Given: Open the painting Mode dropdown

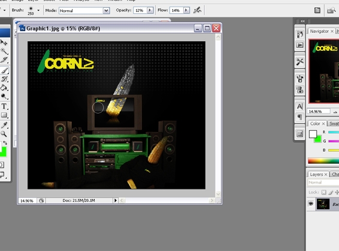Looking at the screenshot, I should [x=84, y=11].
